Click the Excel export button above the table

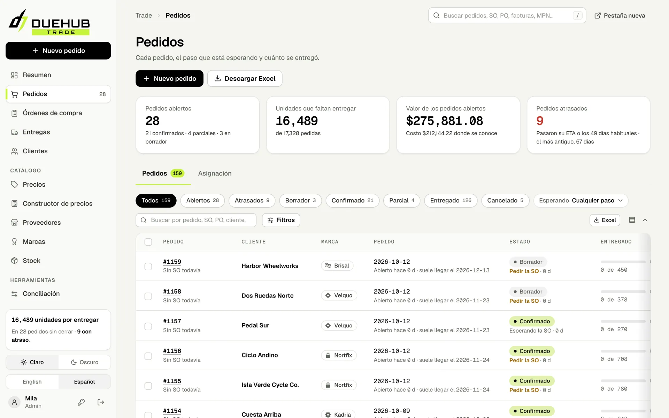click(605, 220)
